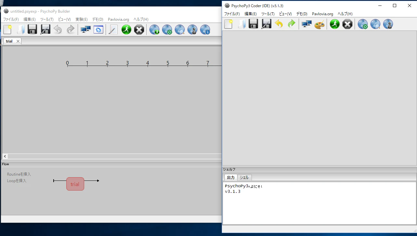417x236 pixels.
Task: Click Save As icon in Builder toolbar
Action: point(45,30)
